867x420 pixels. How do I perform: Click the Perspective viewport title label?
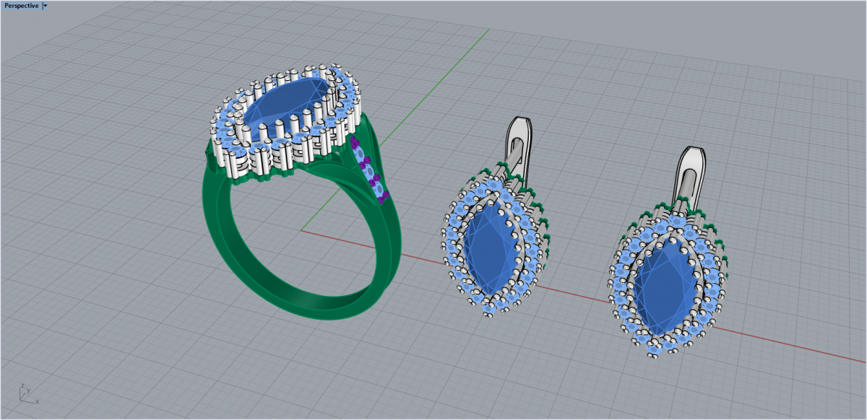[x=21, y=5]
